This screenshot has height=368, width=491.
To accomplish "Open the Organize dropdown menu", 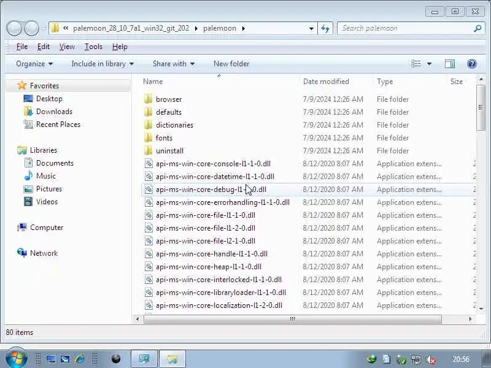I will click(34, 64).
